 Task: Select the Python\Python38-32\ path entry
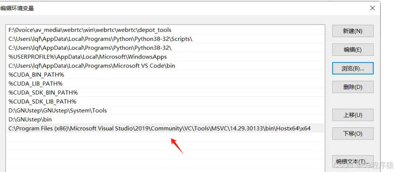click(166, 48)
